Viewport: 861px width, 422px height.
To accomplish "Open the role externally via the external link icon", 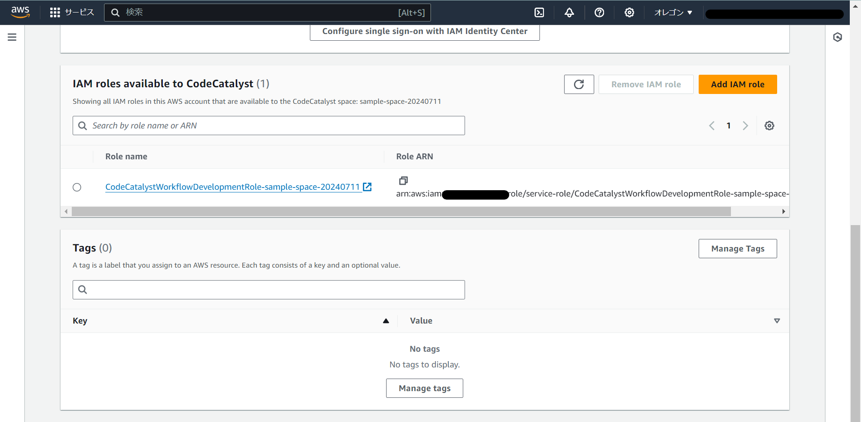I will point(367,187).
